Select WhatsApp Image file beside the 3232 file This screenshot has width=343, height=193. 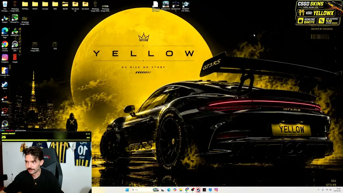(x=35, y=46)
